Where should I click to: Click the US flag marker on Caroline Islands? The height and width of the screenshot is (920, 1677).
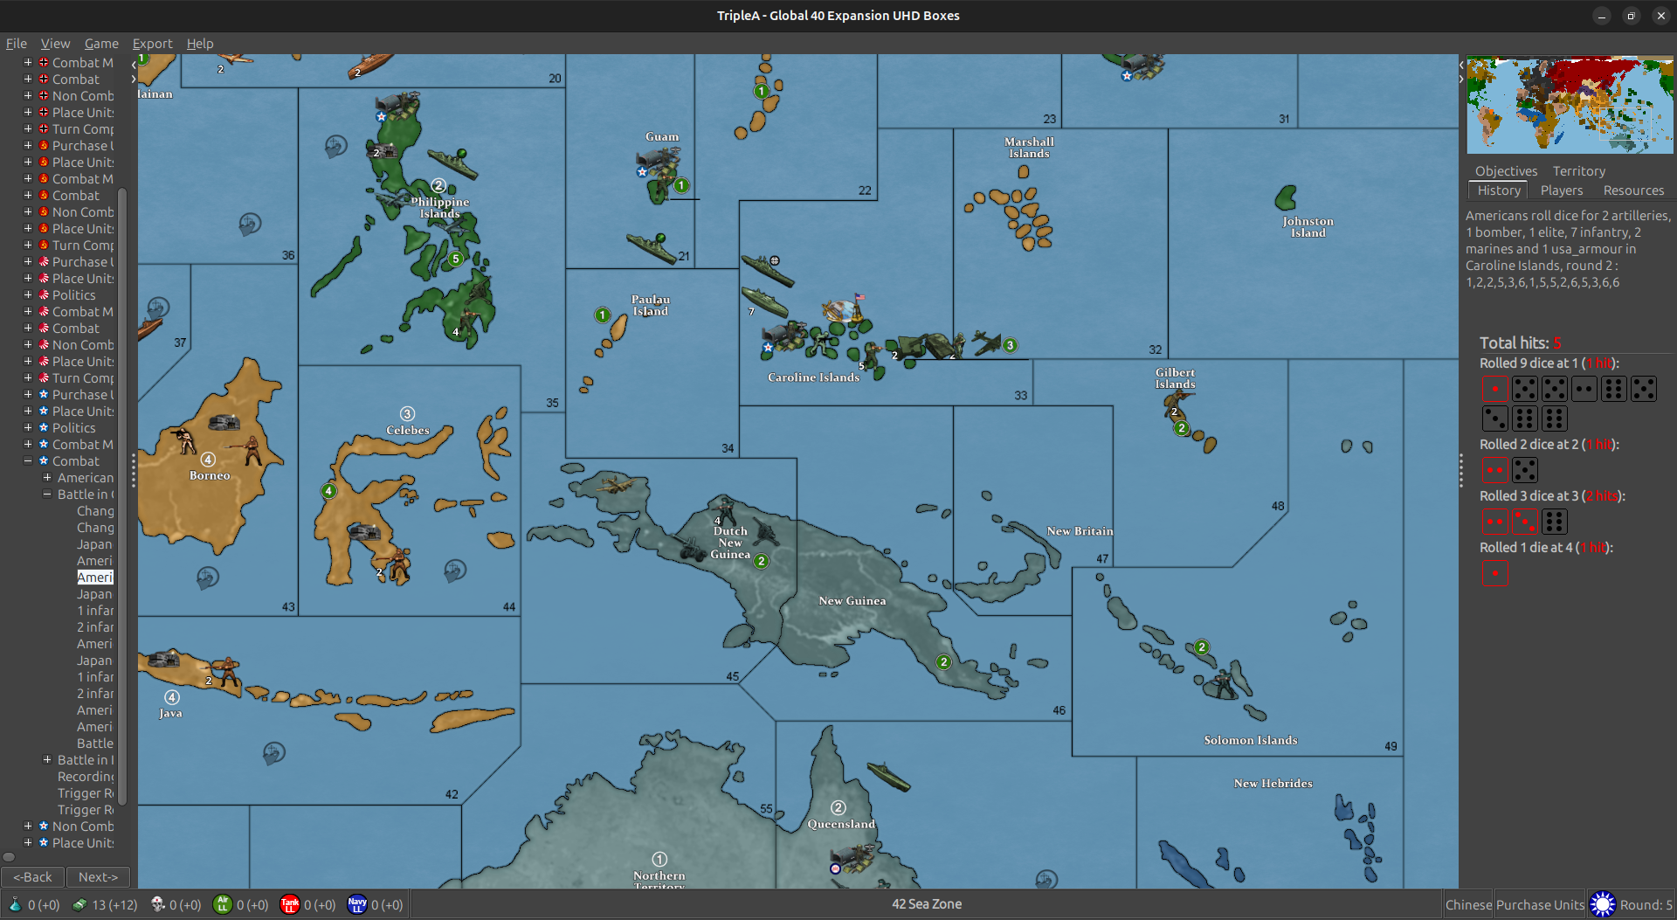[x=859, y=299]
